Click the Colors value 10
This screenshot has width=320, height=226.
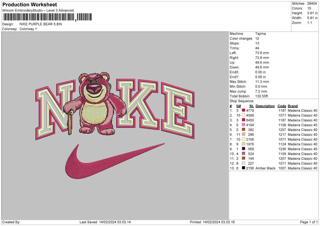[x=309, y=9]
